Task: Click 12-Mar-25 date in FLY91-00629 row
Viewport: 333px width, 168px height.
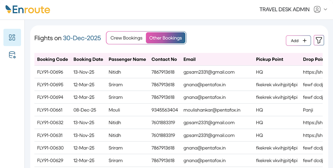Action: click(84, 161)
